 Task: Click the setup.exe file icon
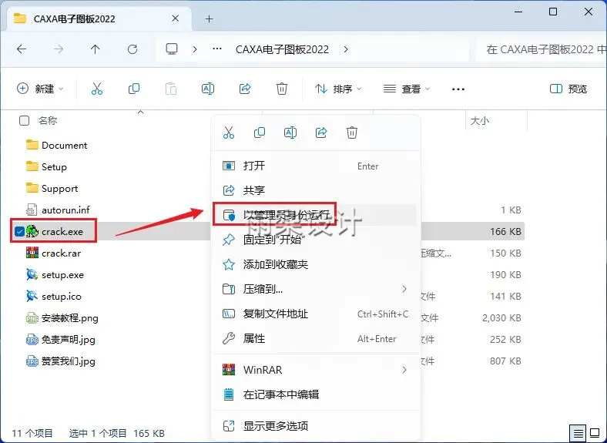[32, 275]
